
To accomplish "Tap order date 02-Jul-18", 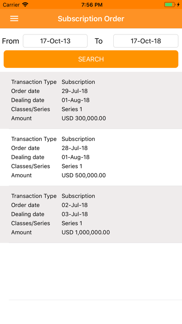I will point(75,205).
